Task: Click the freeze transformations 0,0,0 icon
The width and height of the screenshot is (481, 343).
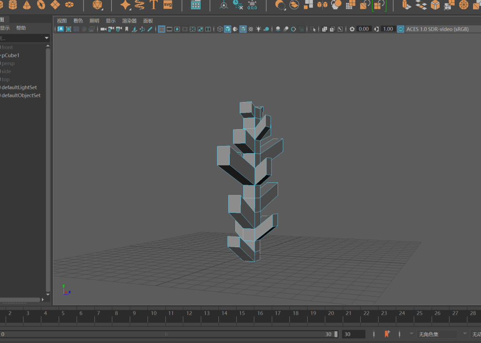Action: pos(252,5)
